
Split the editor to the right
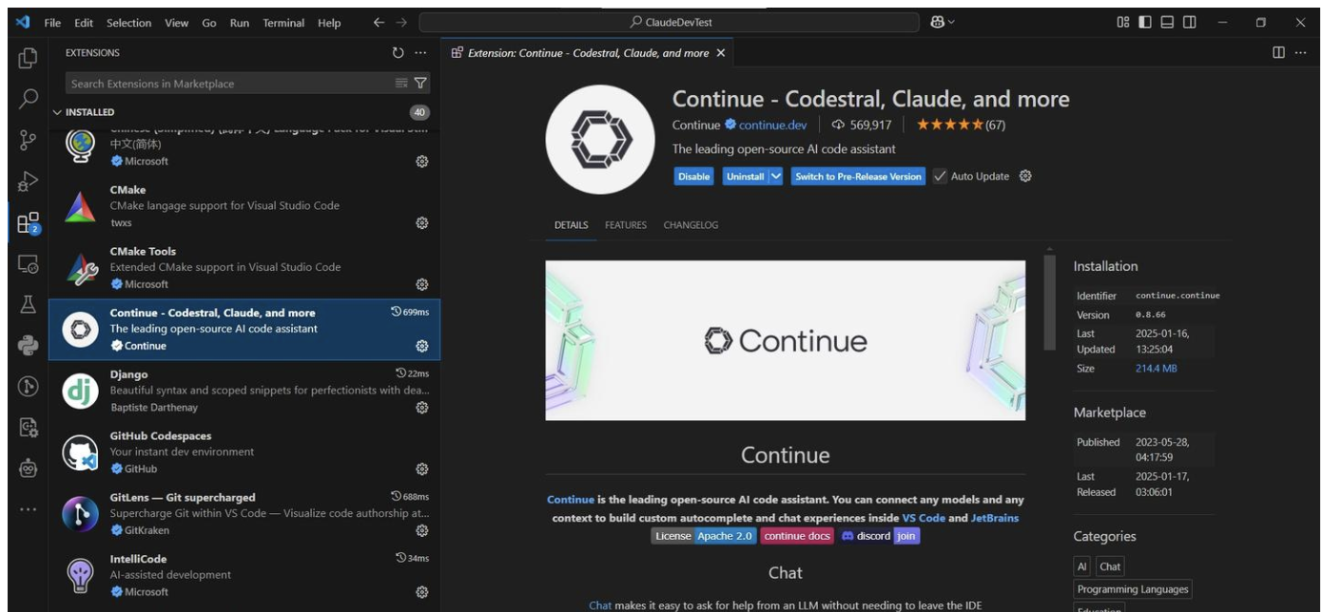[1279, 53]
